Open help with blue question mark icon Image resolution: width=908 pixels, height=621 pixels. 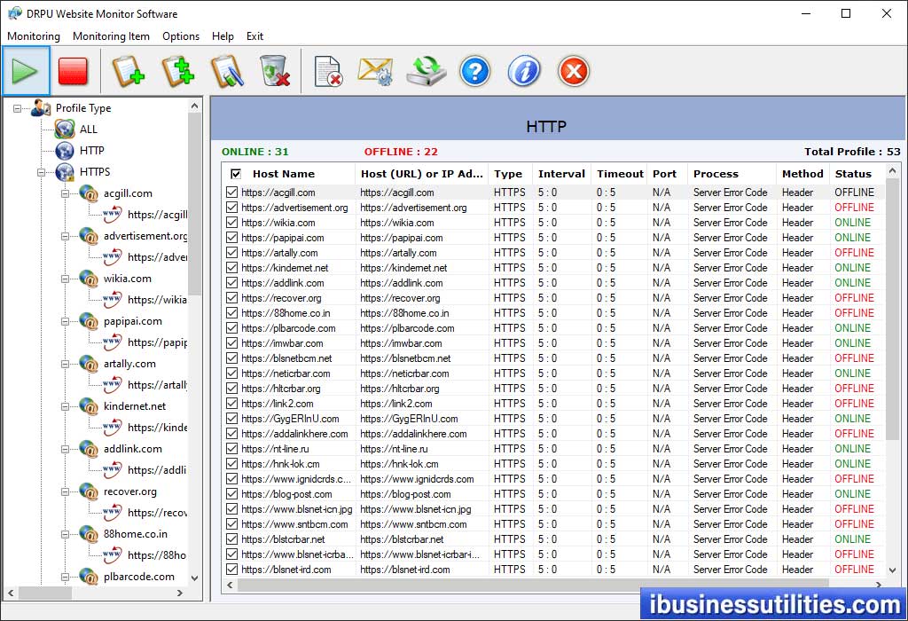tap(475, 71)
